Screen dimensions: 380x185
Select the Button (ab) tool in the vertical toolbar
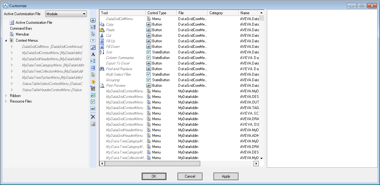pos(93,20)
